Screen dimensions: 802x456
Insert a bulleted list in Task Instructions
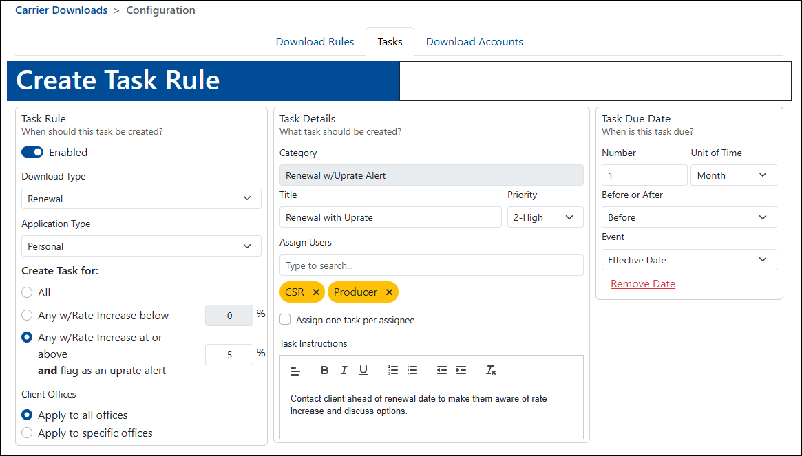[412, 370]
